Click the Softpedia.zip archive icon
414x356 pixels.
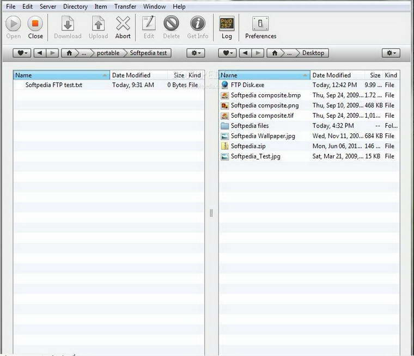click(x=224, y=146)
